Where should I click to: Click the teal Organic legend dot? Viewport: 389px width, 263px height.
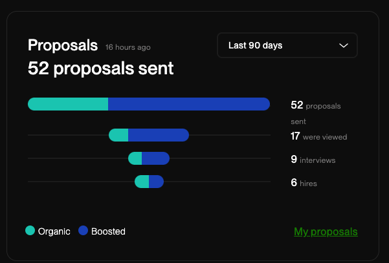30,231
